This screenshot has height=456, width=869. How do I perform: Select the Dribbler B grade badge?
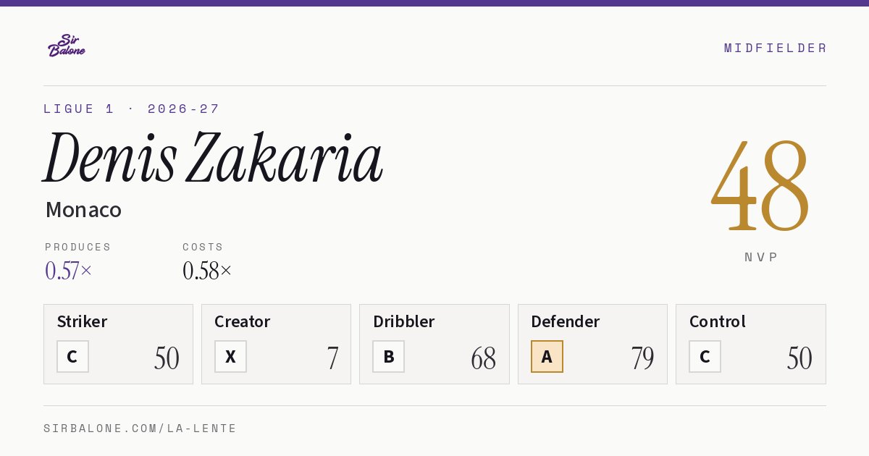pyautogui.click(x=388, y=356)
